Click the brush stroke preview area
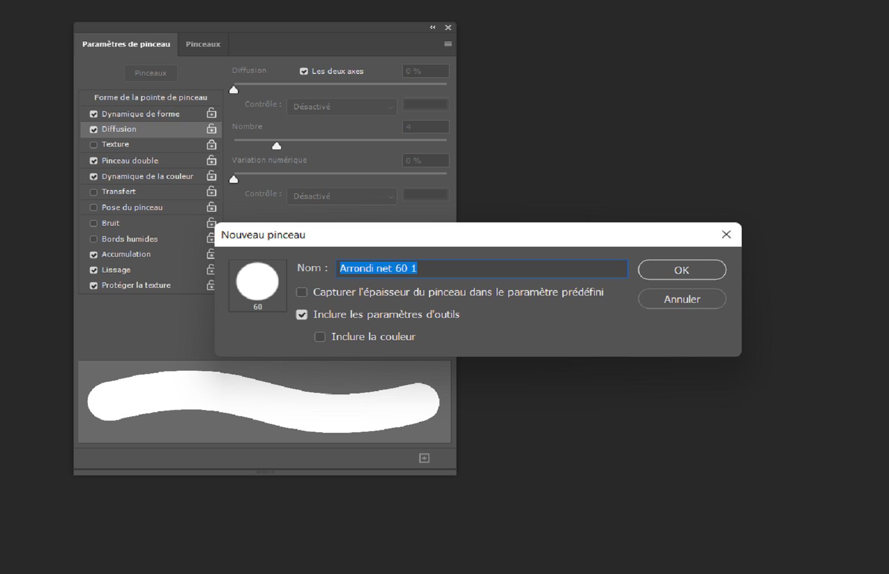Image resolution: width=889 pixels, height=574 pixels. click(x=264, y=402)
